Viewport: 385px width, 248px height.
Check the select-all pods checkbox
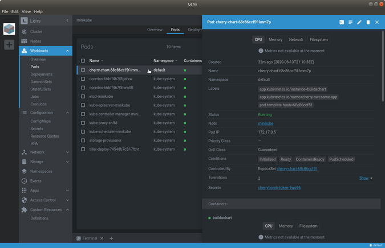click(x=83, y=60)
